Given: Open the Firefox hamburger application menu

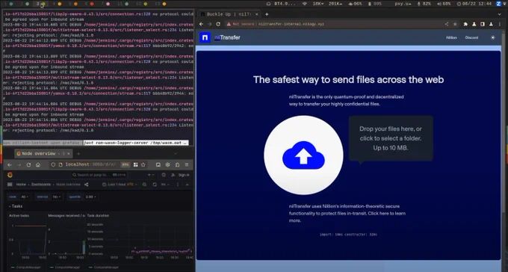Looking at the screenshot, I should [187, 164].
